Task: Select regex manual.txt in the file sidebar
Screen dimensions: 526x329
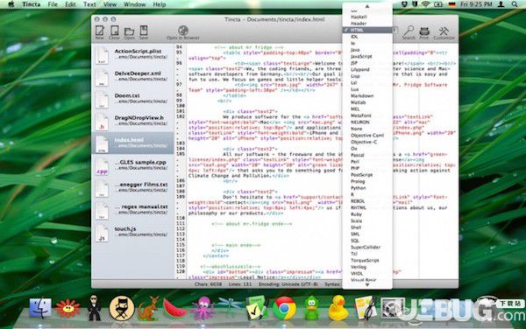Action: pos(132,209)
